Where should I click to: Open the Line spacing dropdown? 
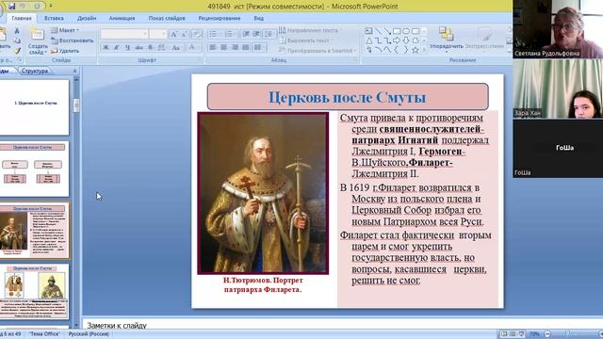point(269,34)
